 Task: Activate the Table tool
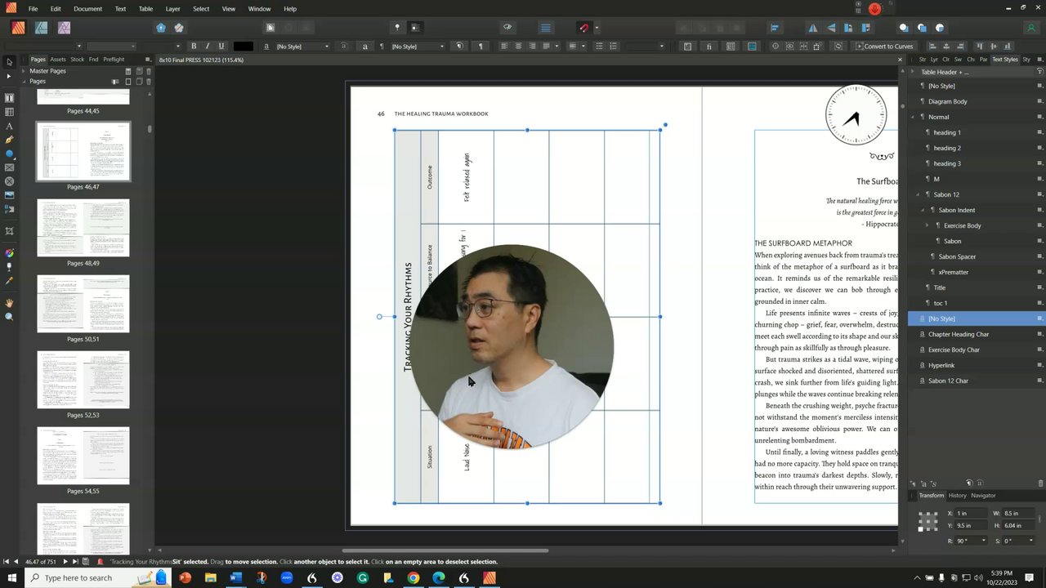pyautogui.click(x=9, y=112)
